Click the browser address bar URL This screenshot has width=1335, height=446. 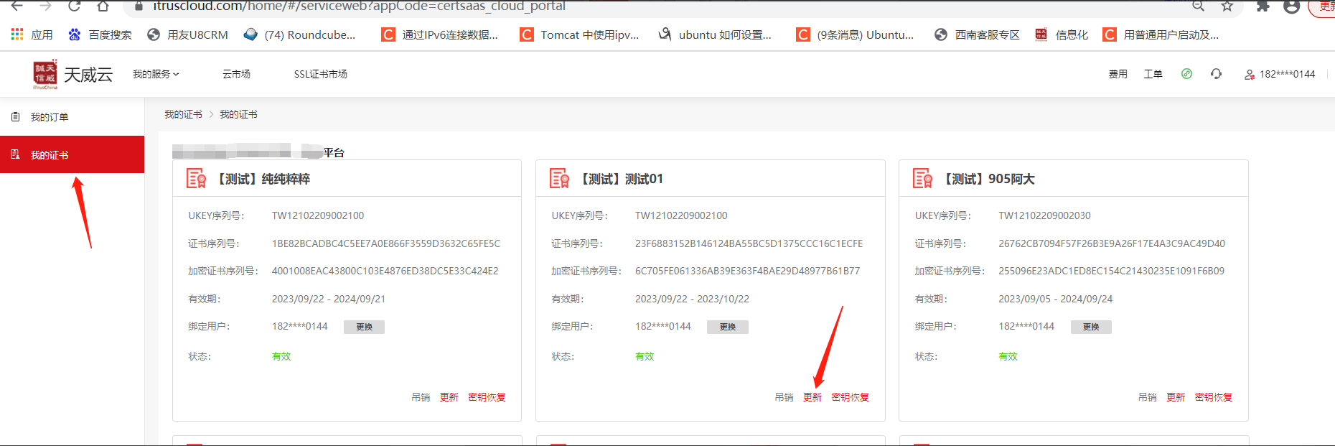pyautogui.click(x=359, y=6)
